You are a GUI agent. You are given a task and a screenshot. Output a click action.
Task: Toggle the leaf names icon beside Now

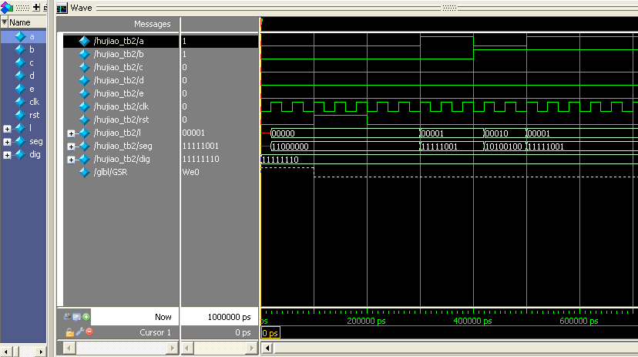[x=68, y=317]
